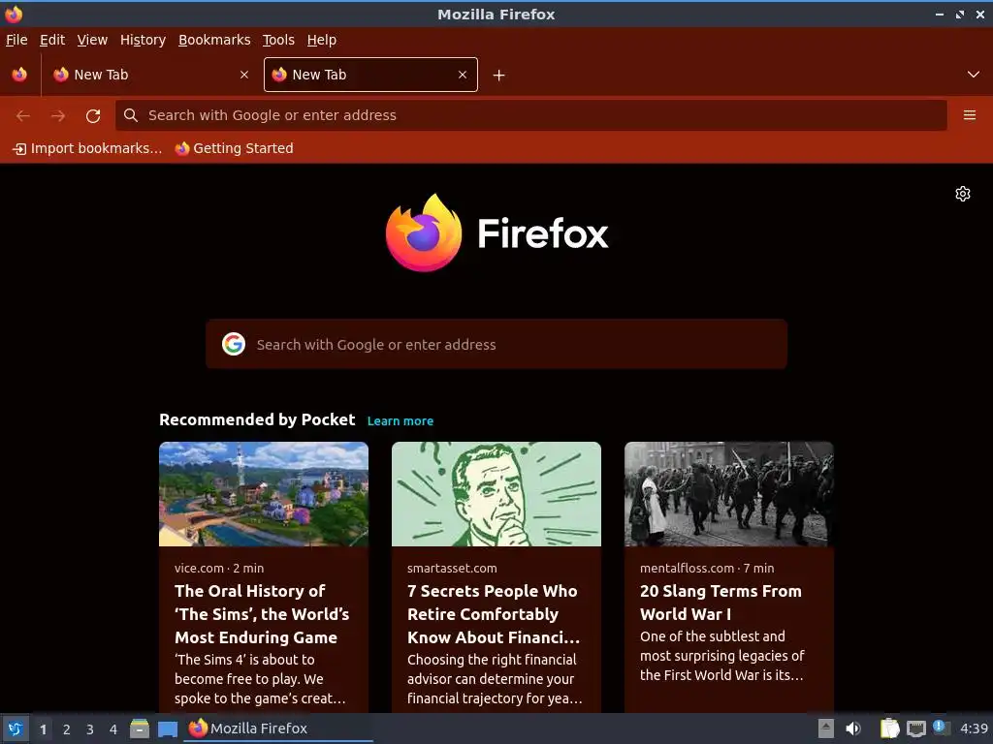Click the show desktop taskbar icon
This screenshot has width=993, height=744.
tap(167, 728)
